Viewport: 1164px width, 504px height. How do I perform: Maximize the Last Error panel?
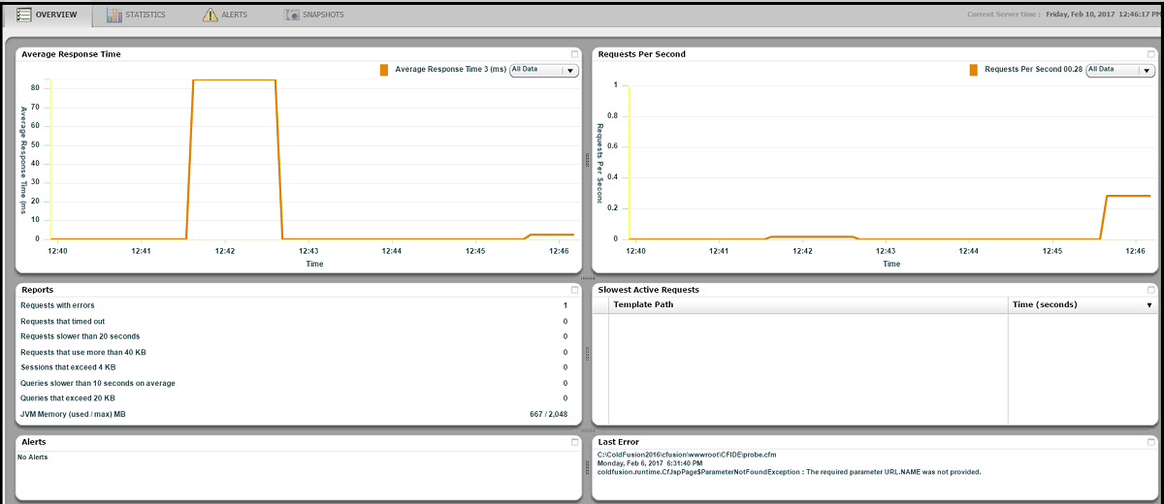[x=1151, y=442]
